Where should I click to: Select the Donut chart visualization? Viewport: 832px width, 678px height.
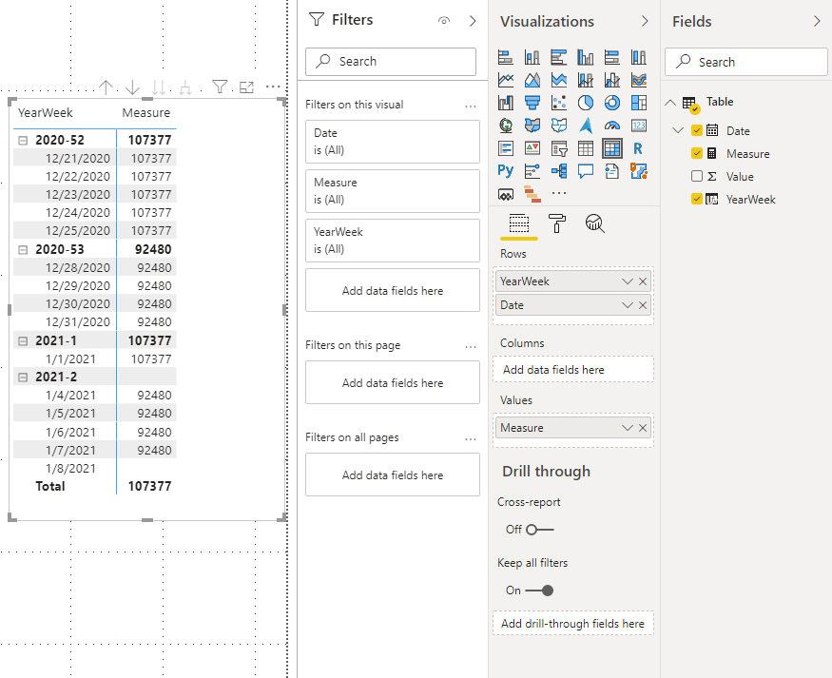pyautogui.click(x=611, y=103)
